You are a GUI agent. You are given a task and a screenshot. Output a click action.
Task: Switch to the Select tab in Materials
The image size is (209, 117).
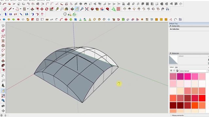point(171,67)
